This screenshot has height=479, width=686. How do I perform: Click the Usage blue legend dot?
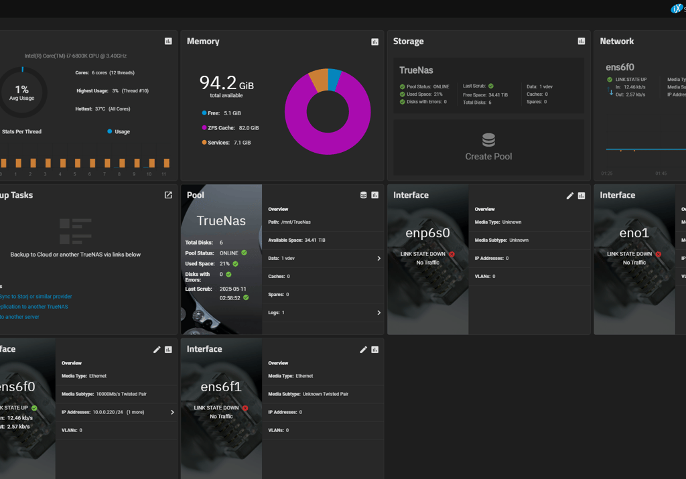pos(110,131)
